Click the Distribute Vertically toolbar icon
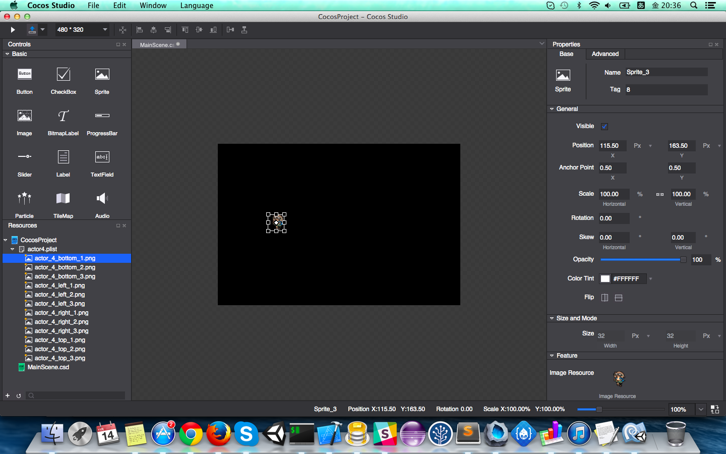The width and height of the screenshot is (726, 454). coord(244,30)
